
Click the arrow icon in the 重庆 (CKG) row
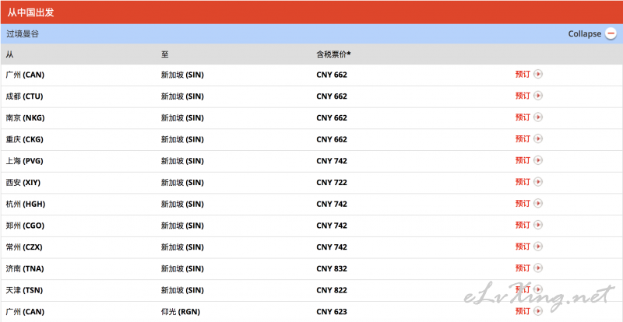point(537,138)
